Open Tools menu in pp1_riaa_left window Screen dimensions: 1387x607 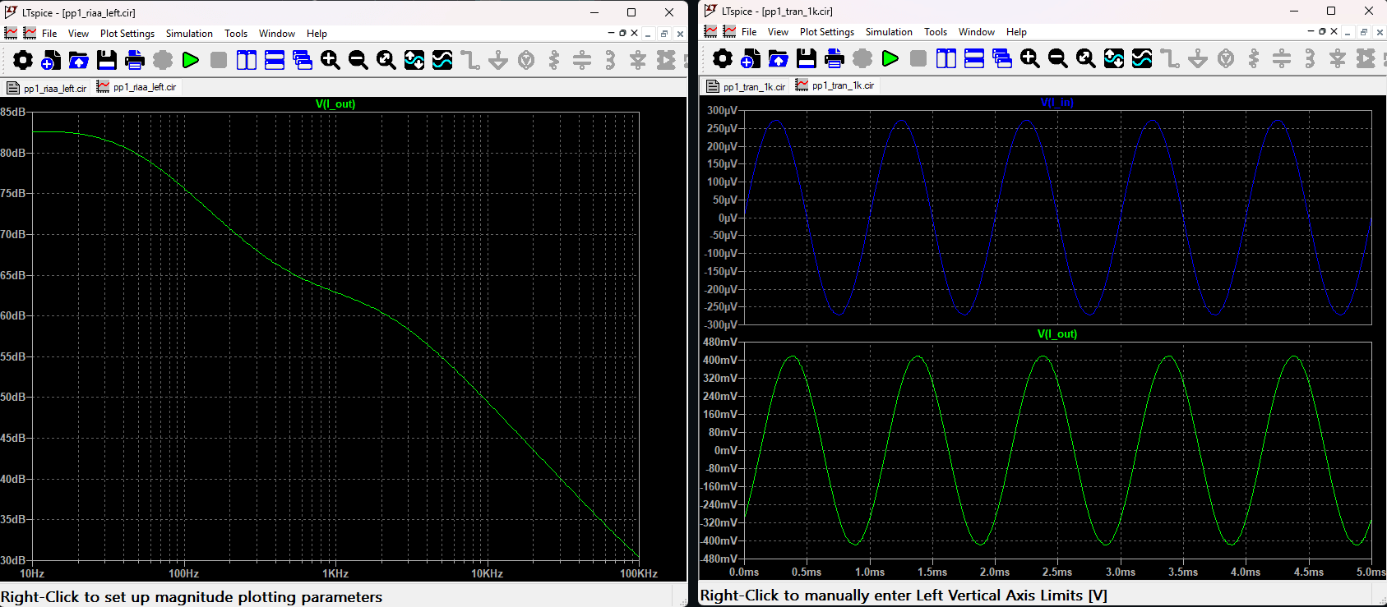point(236,34)
